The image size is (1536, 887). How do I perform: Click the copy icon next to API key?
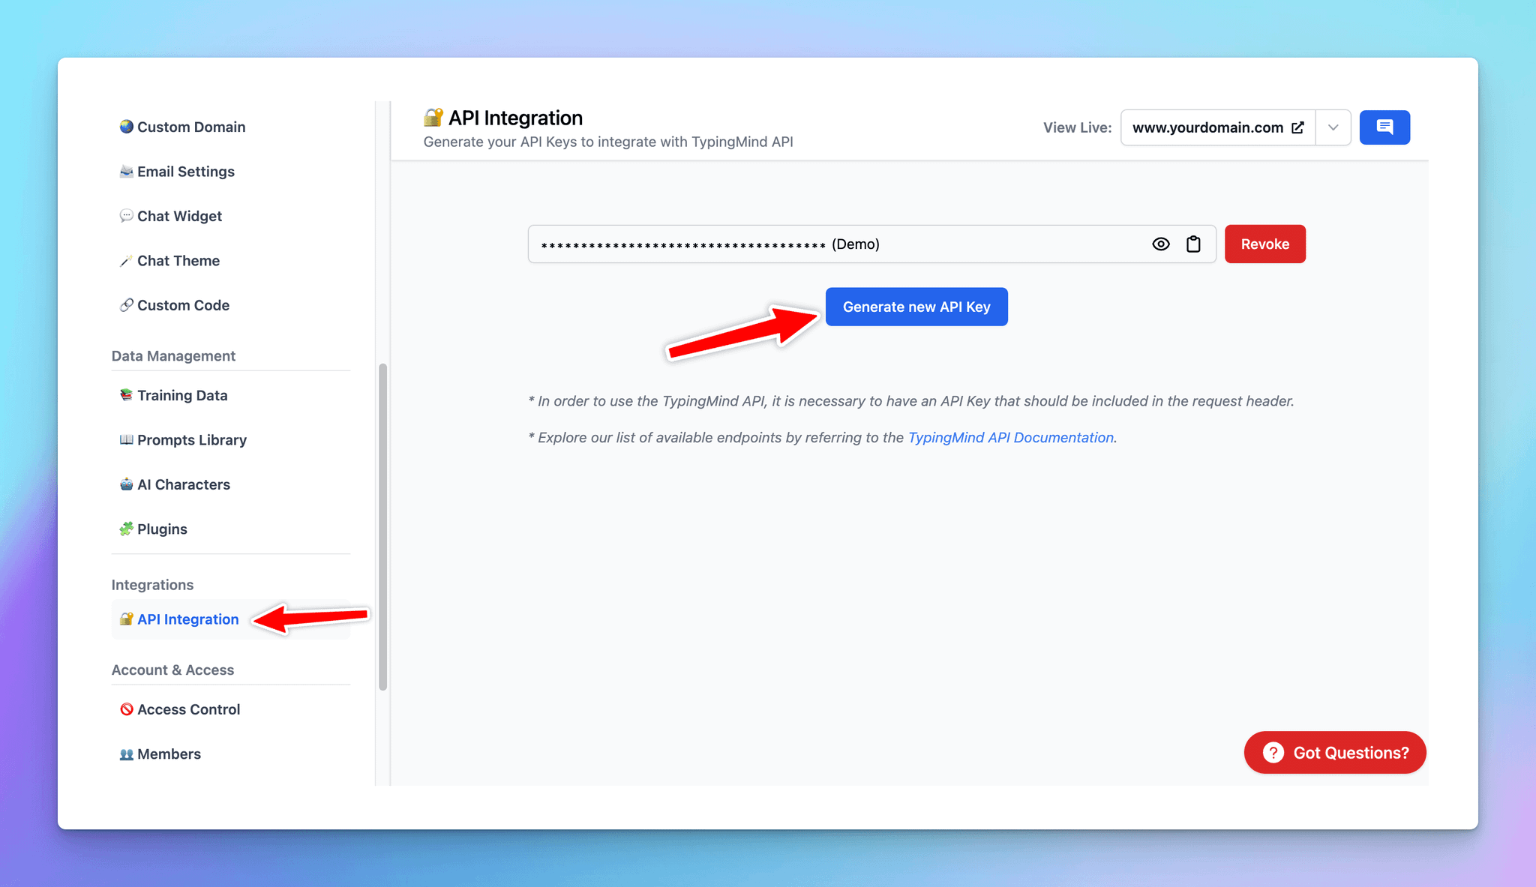(1194, 243)
